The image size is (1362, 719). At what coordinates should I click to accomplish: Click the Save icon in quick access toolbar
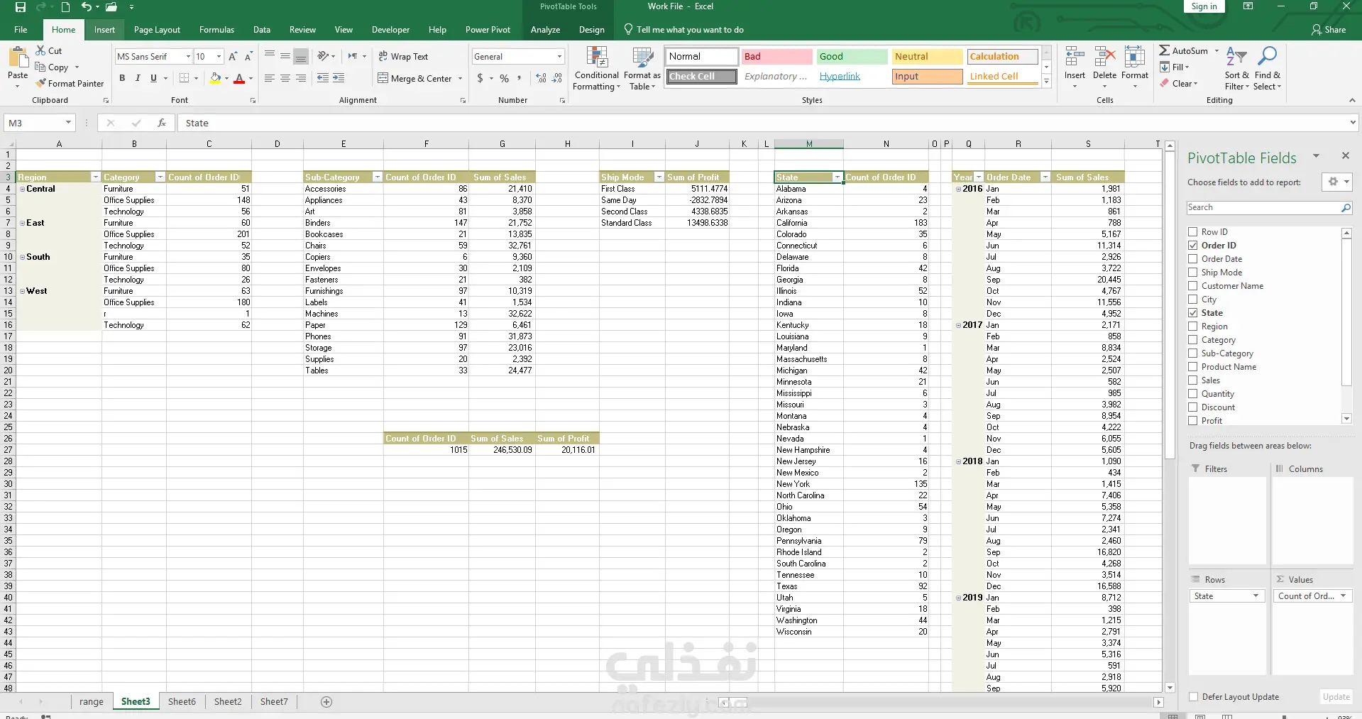20,7
